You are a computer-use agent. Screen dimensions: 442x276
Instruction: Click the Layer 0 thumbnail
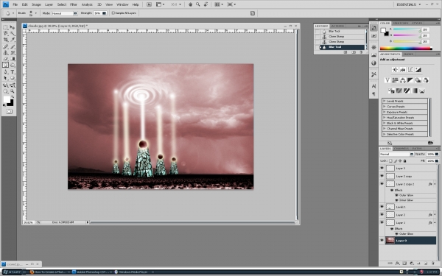[x=390, y=240]
